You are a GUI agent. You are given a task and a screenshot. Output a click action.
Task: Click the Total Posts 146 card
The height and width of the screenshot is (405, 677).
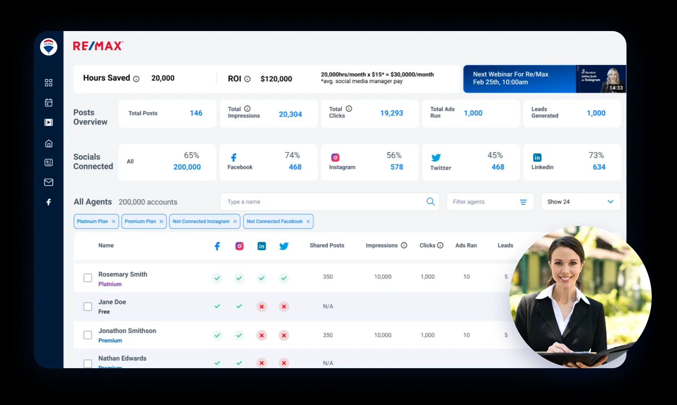[x=167, y=113]
